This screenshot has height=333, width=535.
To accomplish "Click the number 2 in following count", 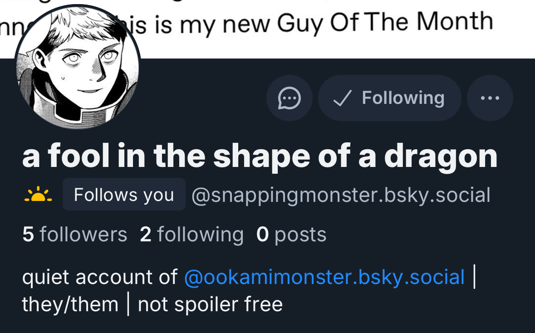I will coord(145,235).
